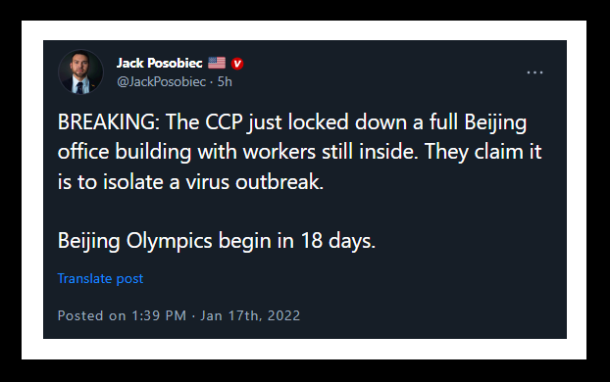This screenshot has width=610, height=382.
Task: Click the red verified badge icon
Action: [237, 64]
